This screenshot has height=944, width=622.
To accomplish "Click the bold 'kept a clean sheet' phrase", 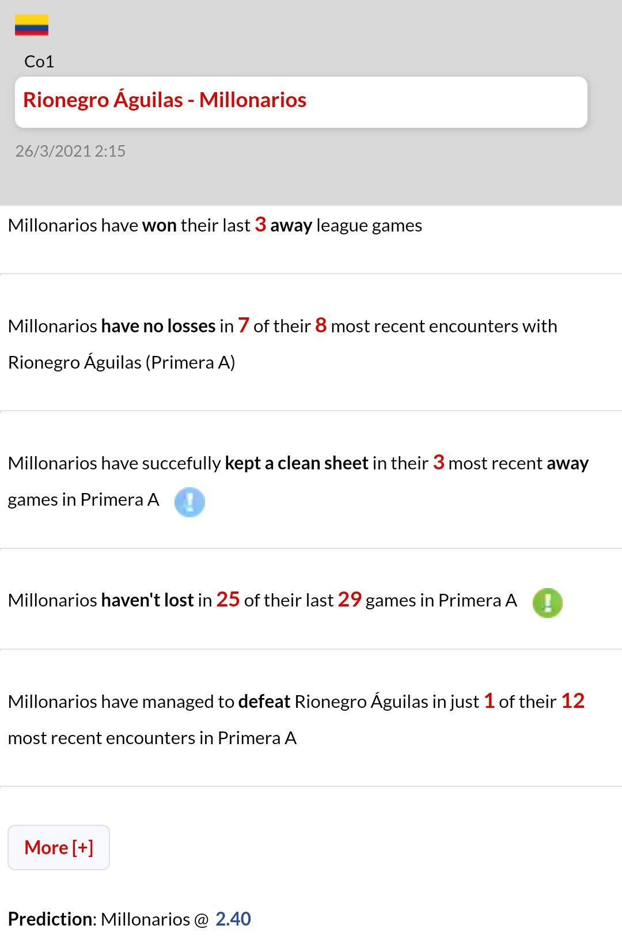I will click(x=297, y=463).
